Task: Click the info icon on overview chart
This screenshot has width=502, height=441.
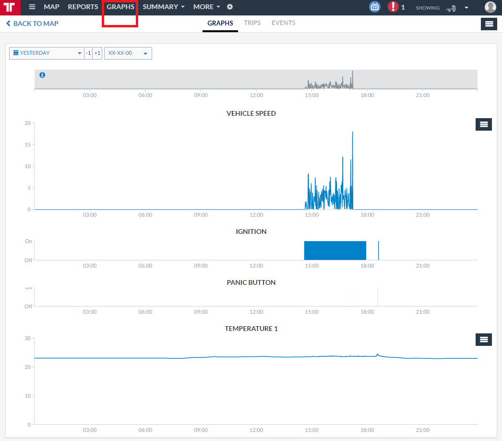Action: 42,75
